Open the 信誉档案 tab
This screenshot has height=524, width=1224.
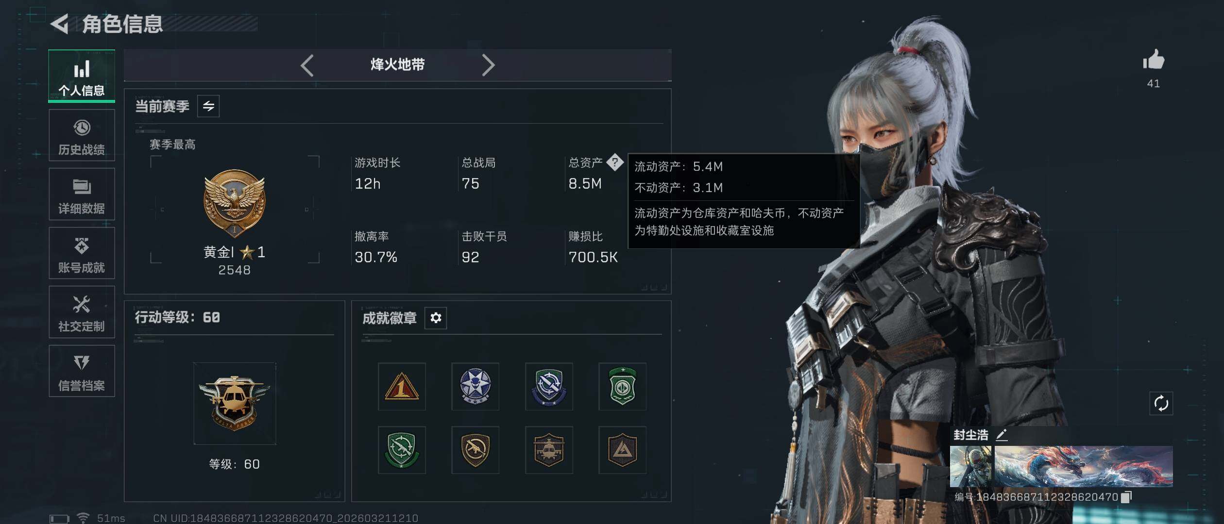point(82,371)
